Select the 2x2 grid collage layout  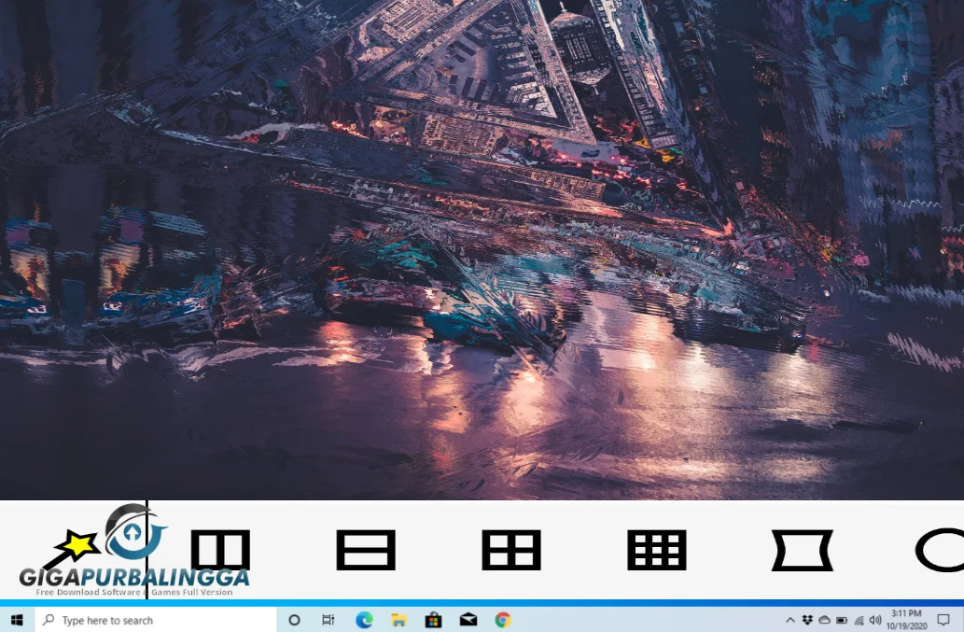[511, 550]
